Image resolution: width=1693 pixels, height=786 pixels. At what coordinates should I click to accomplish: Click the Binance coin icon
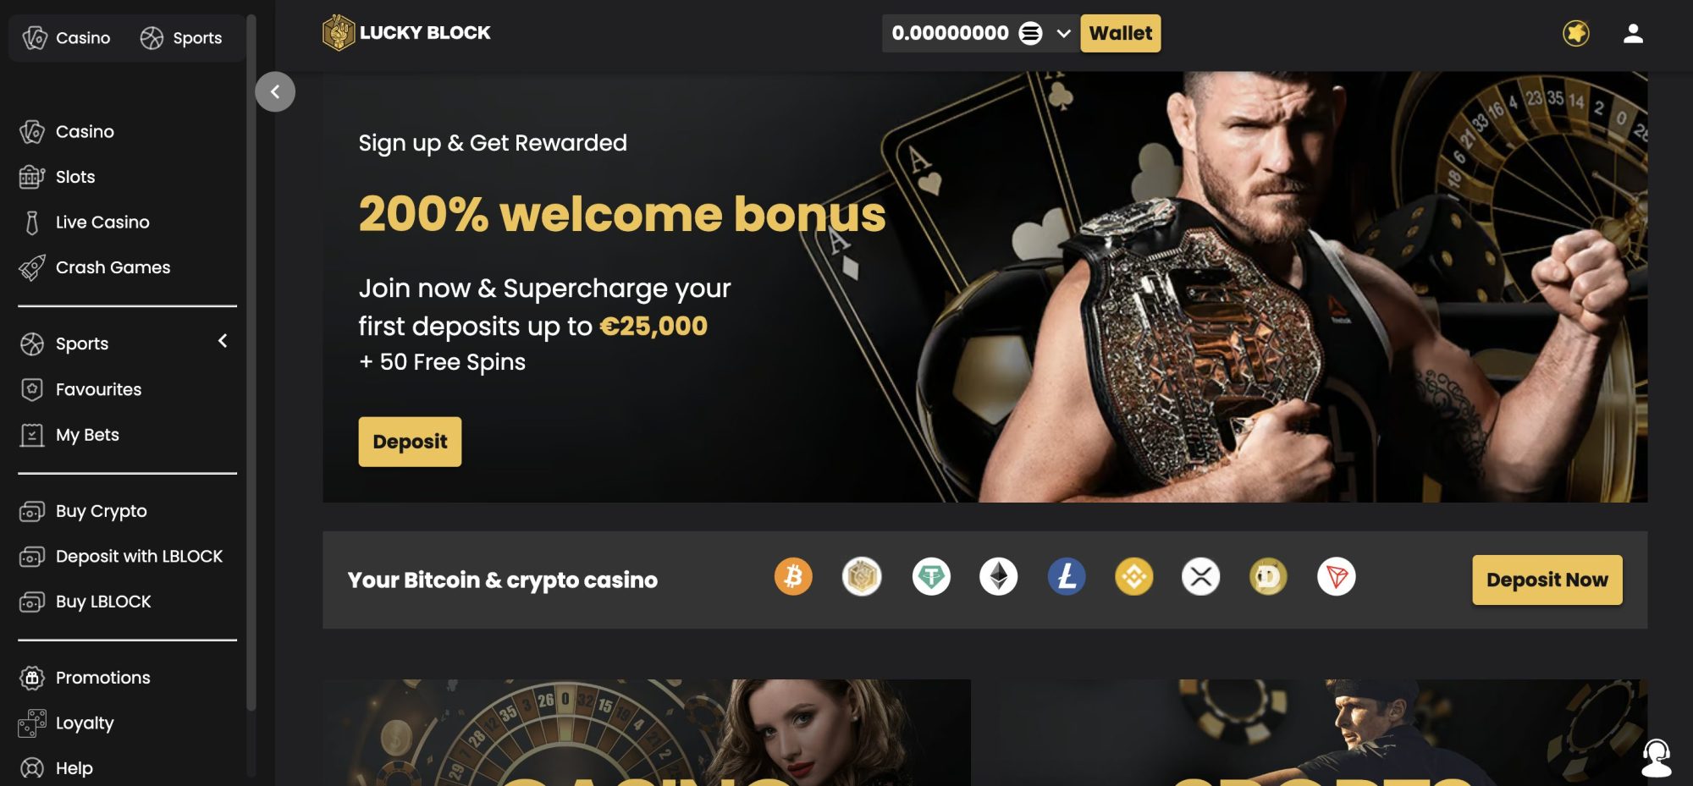pos(1133,577)
